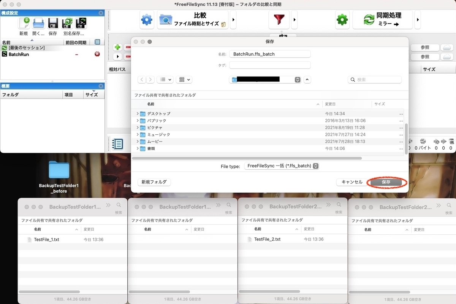Screen dimensions: 456x304
Task: Open the dropdown arrow next to 比較
Action: coord(233,20)
